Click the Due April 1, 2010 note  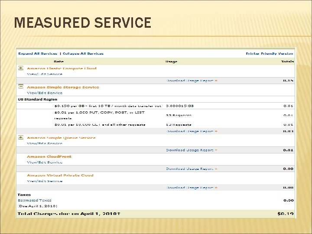click(37, 206)
